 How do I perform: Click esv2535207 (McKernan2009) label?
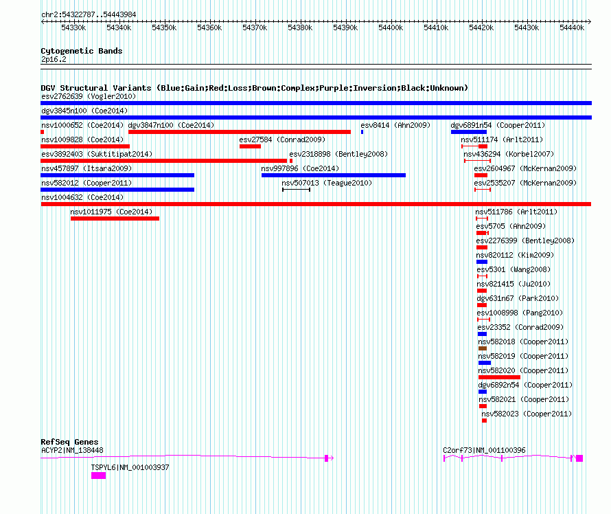click(525, 183)
